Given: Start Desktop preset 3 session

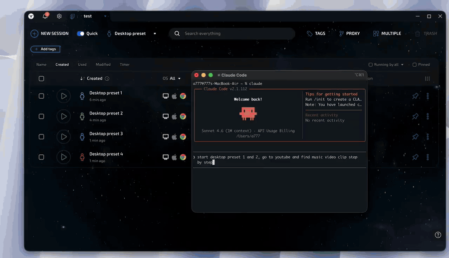Looking at the screenshot, I should (63, 137).
